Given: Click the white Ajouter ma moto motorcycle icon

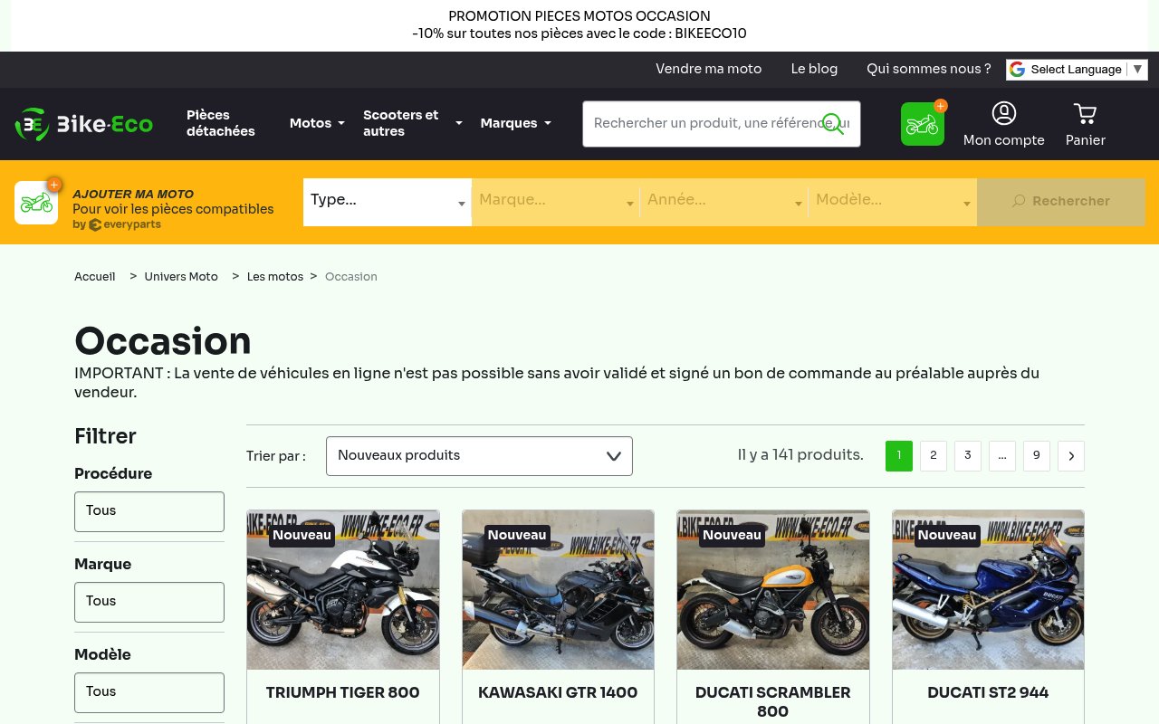Looking at the screenshot, I should point(36,202).
